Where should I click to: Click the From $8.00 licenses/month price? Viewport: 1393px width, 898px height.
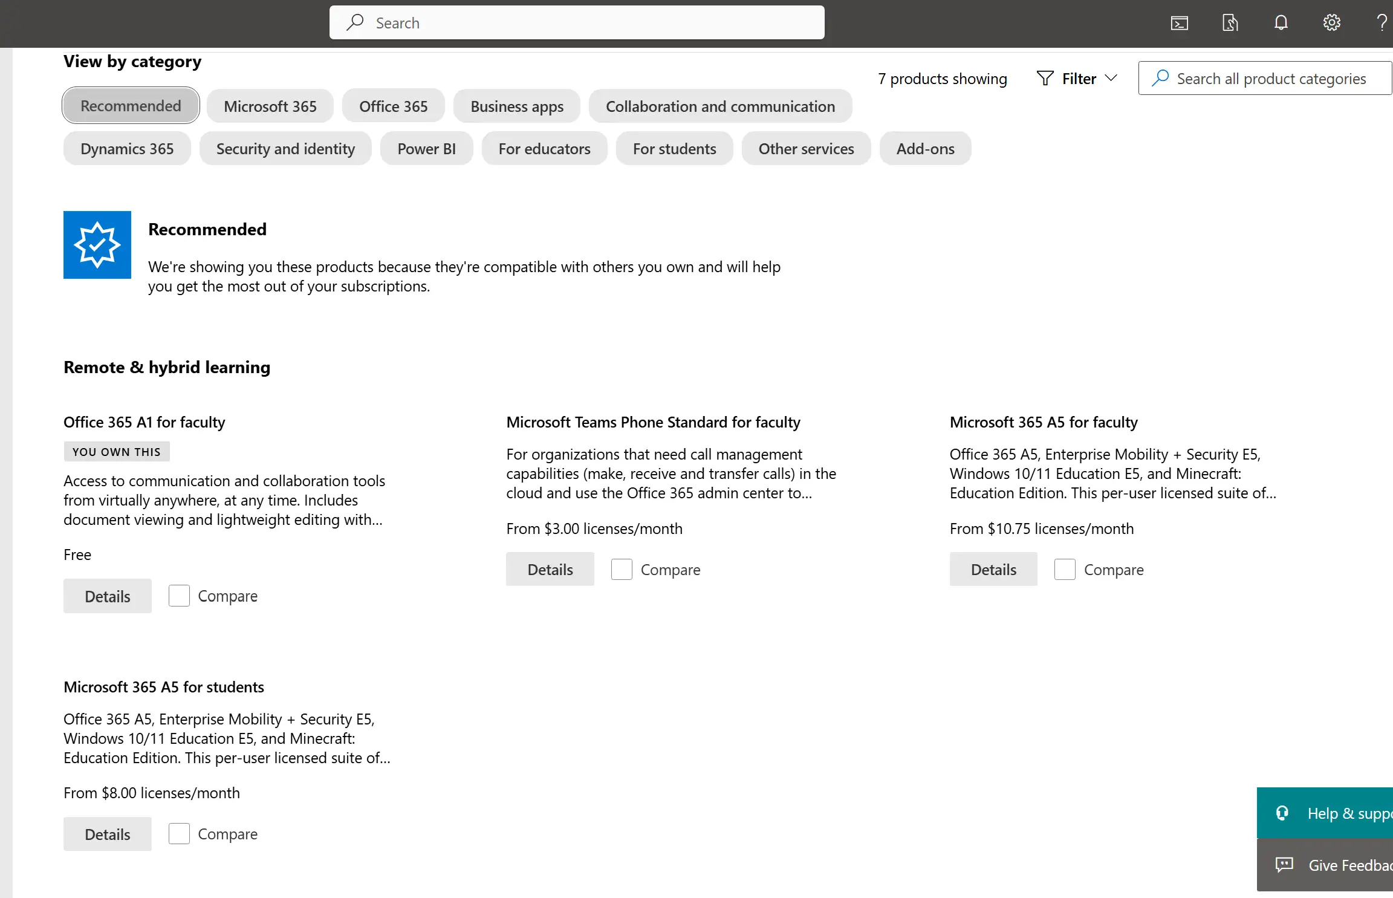151,792
